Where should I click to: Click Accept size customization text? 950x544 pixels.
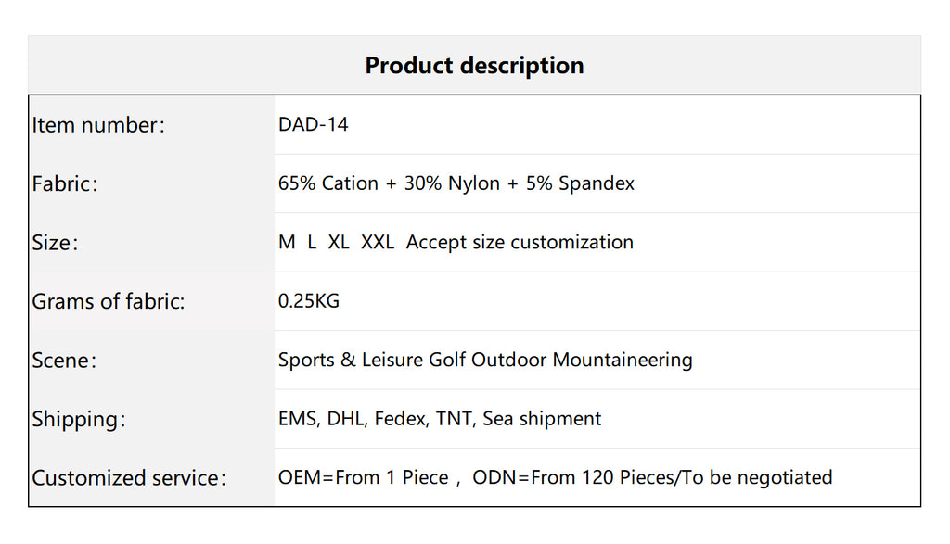[520, 242]
